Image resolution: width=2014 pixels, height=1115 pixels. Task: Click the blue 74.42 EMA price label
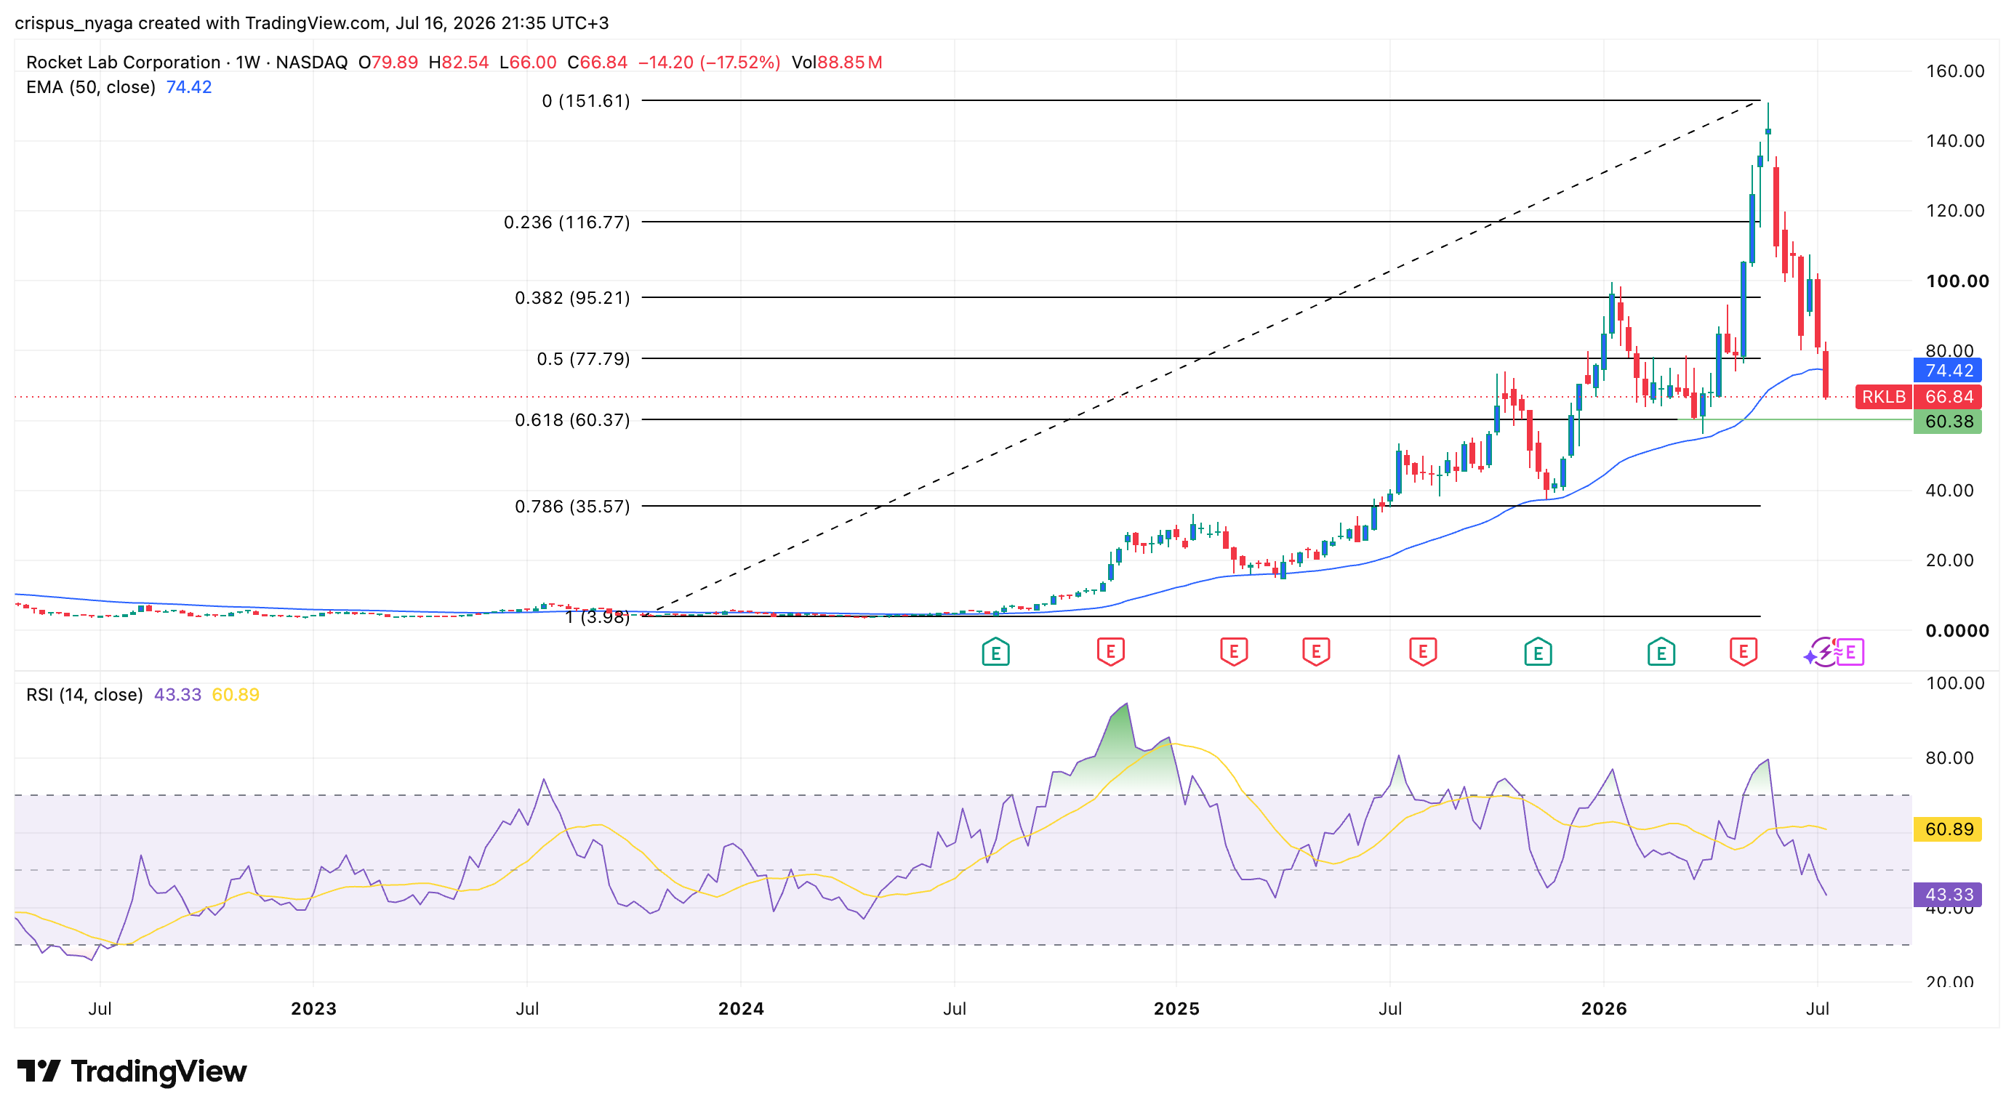click(1948, 371)
